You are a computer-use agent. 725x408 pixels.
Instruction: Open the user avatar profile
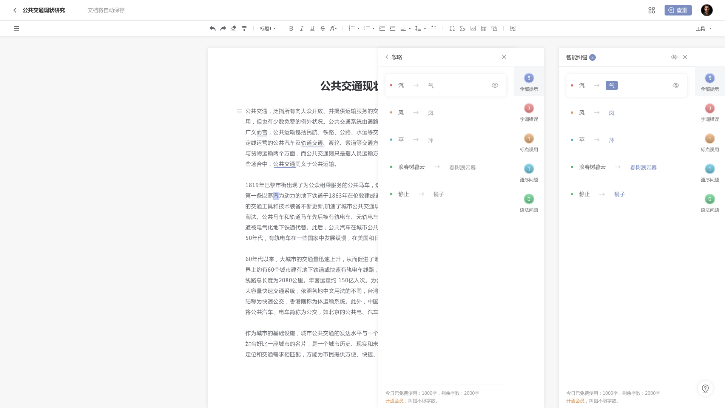(707, 10)
